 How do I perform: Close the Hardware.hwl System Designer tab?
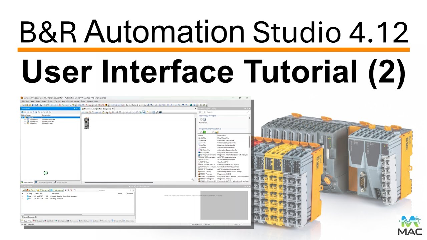(113, 109)
